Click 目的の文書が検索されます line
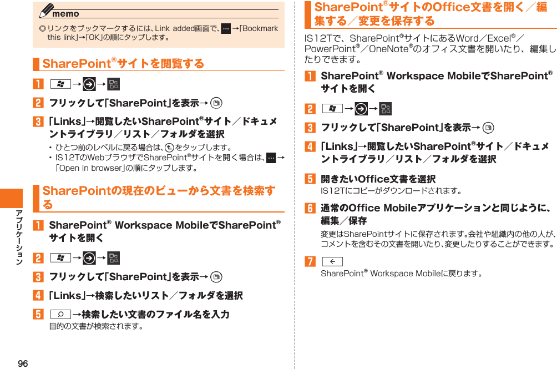The height and width of the screenshot is (369, 557). pos(96,326)
